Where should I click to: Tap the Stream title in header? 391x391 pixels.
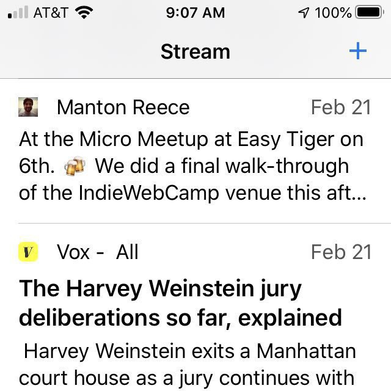195,52
